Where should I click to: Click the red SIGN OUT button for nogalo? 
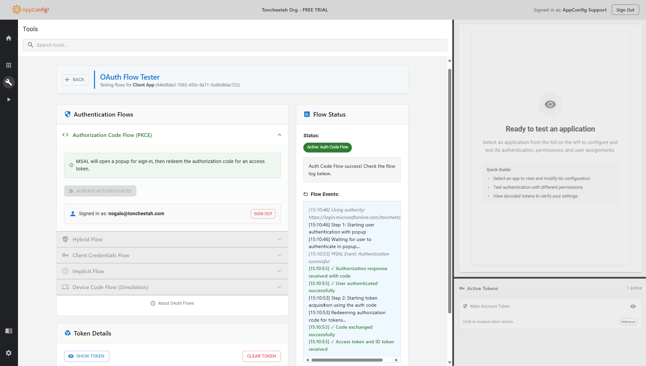pos(263,214)
